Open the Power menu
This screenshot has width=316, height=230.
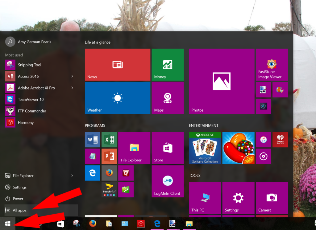coord(17,199)
